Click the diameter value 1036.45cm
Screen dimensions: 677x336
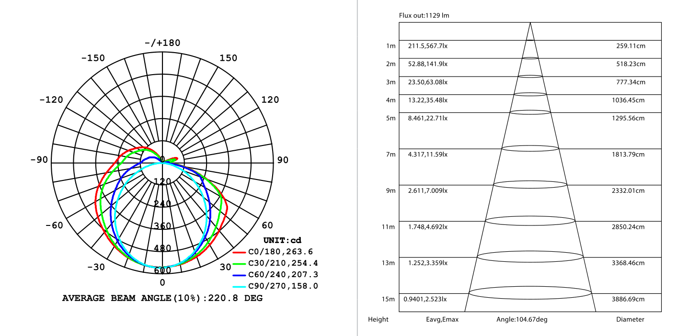coord(628,101)
